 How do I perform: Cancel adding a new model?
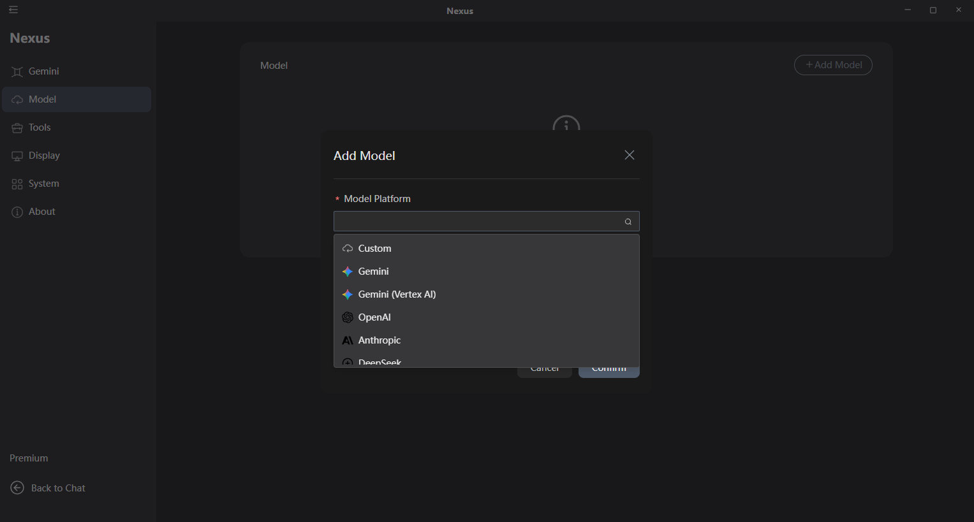click(x=544, y=368)
